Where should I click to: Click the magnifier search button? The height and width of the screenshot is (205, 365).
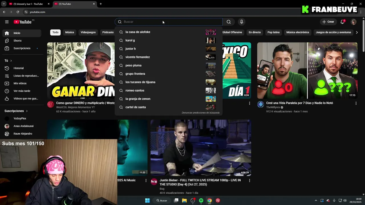pos(229,22)
